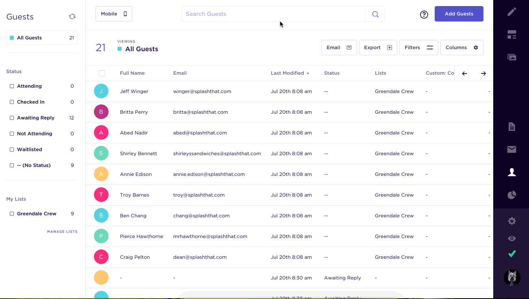Click the refresh guests icon

(x=72, y=17)
